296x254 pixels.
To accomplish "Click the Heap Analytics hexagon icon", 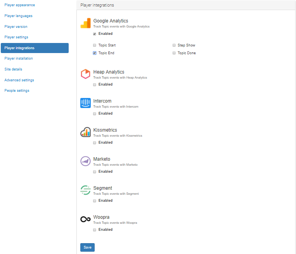I will (85, 74).
